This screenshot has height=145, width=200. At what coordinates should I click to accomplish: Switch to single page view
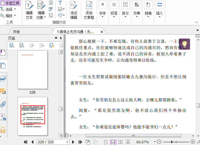pyautogui.click(x=106, y=142)
